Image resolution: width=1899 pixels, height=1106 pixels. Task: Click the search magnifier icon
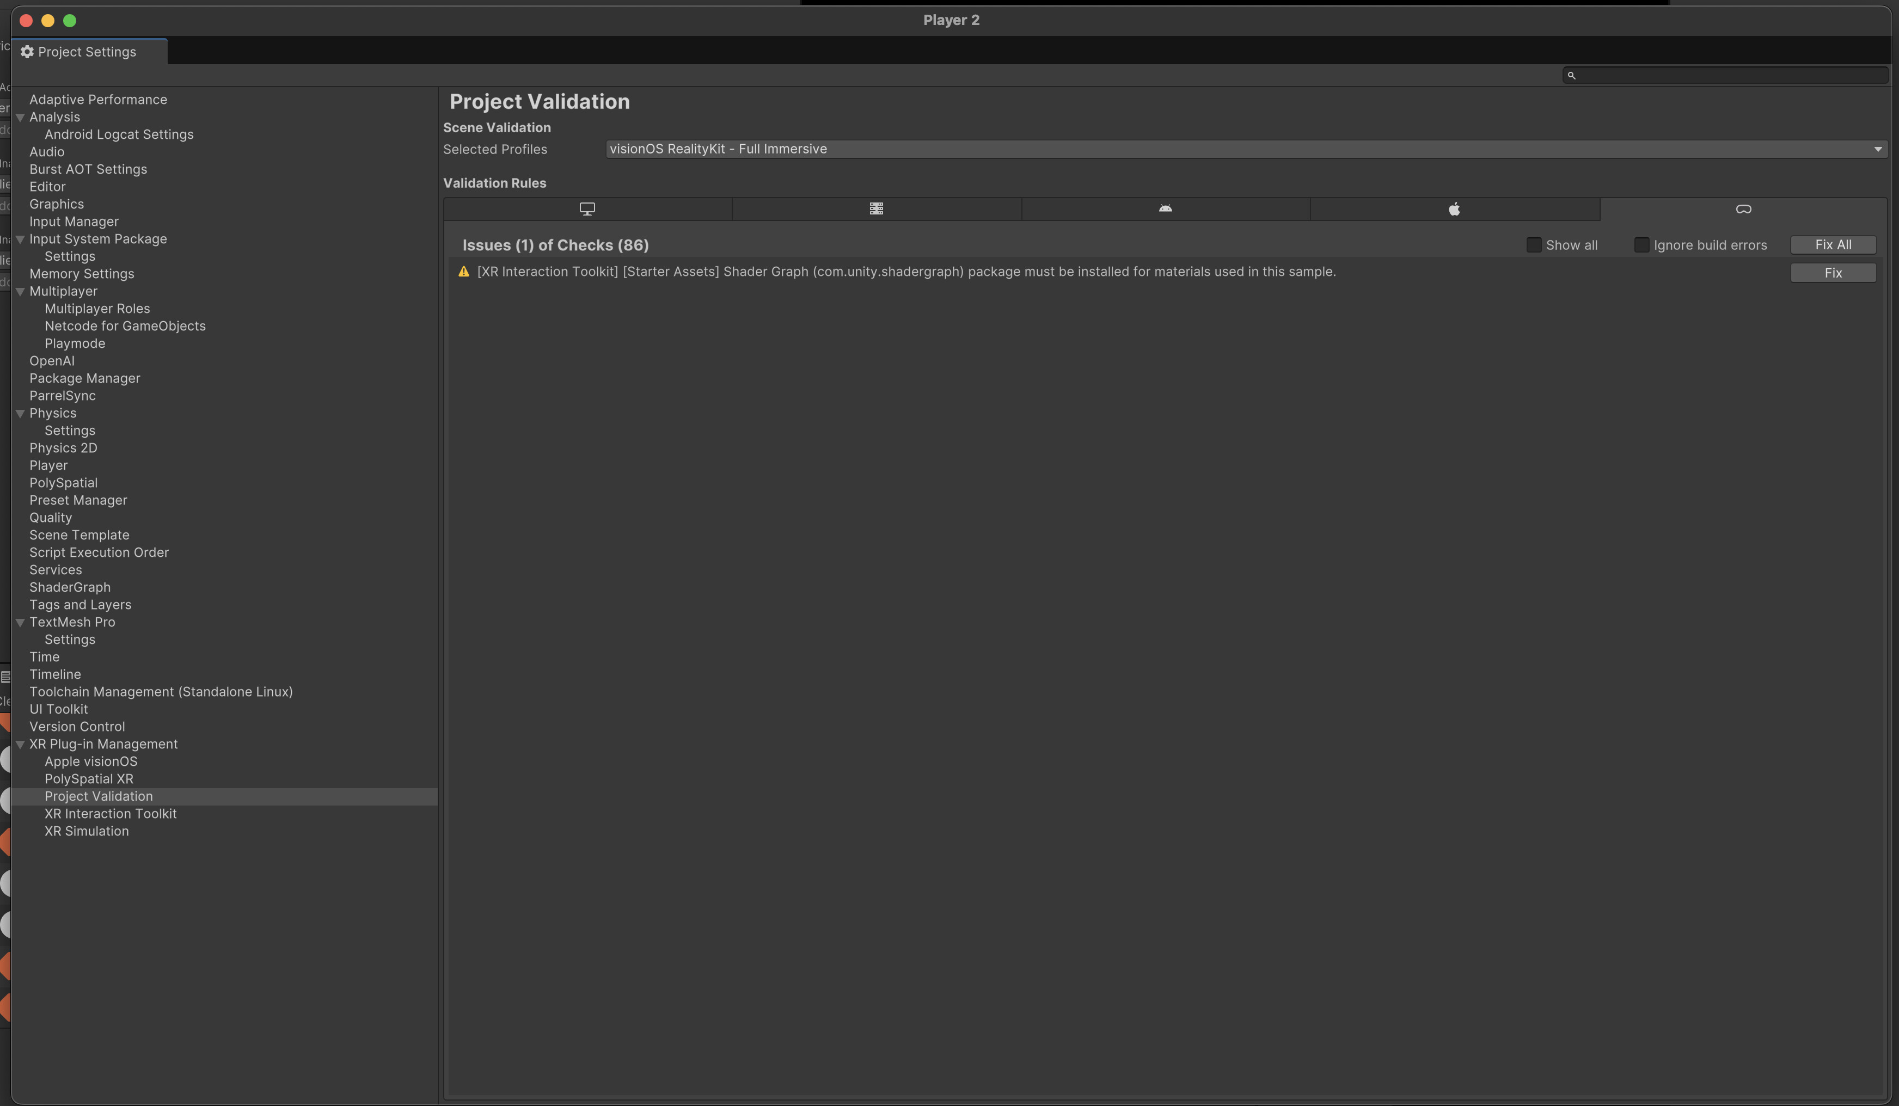pyautogui.click(x=1572, y=75)
